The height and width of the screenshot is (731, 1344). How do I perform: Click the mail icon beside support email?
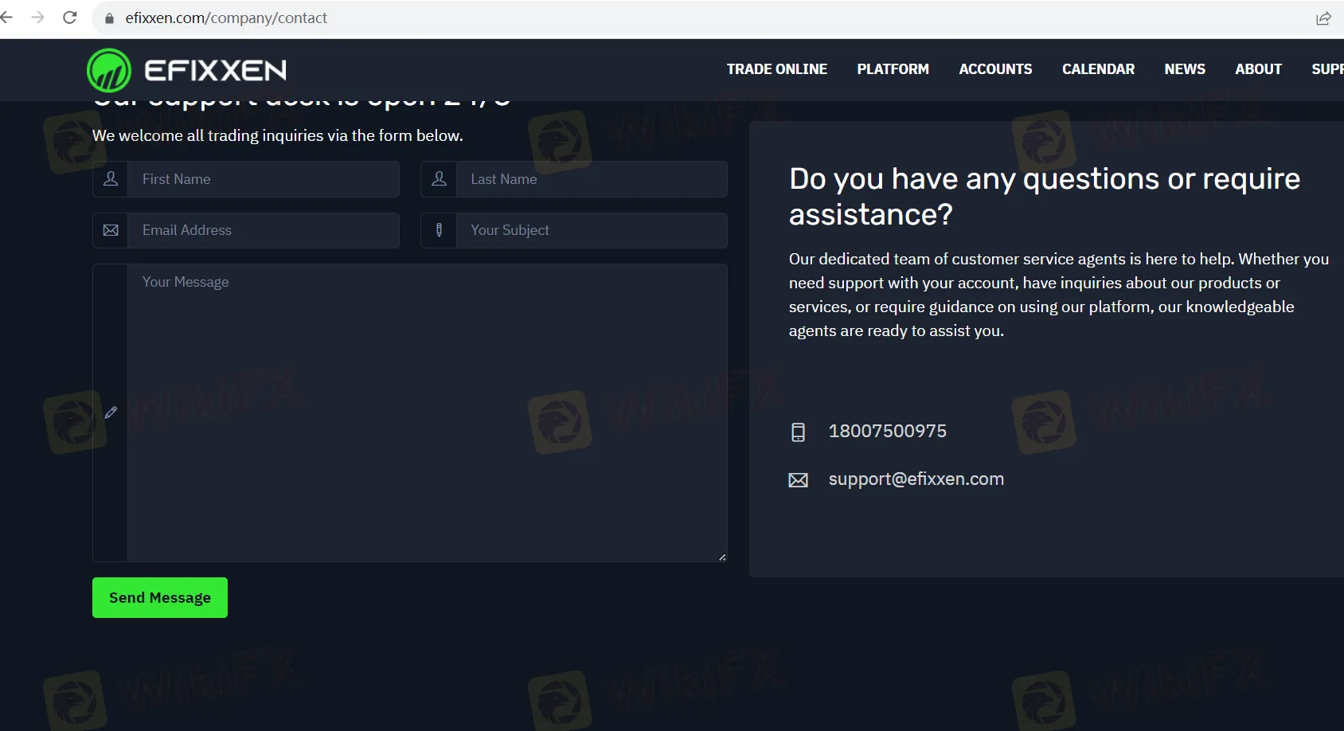tap(798, 479)
